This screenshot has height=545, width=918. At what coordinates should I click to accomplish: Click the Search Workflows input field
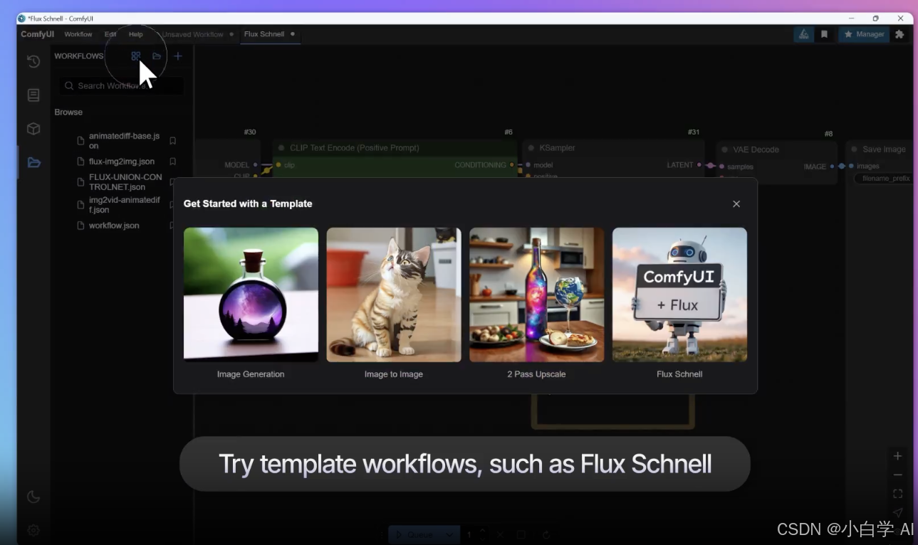[121, 86]
